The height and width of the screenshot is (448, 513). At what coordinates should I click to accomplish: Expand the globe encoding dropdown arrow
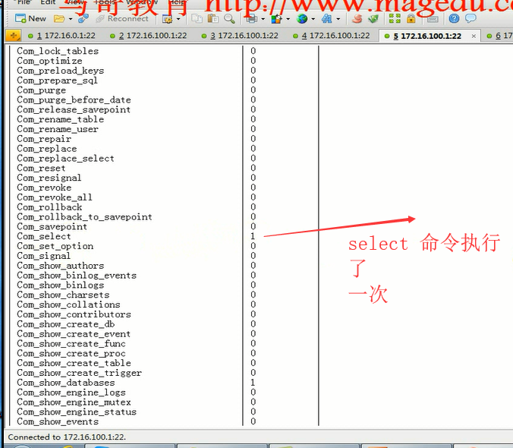point(313,19)
